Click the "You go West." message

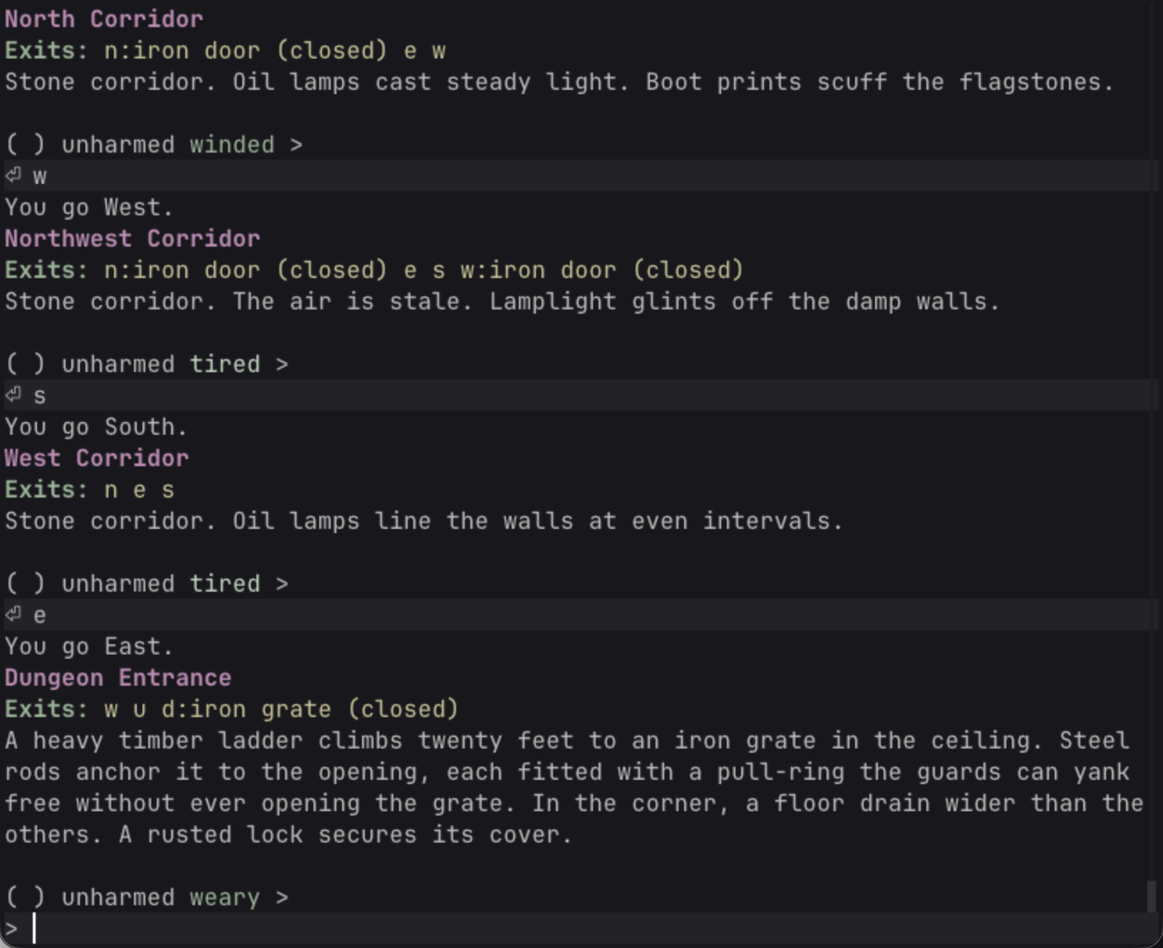point(89,207)
